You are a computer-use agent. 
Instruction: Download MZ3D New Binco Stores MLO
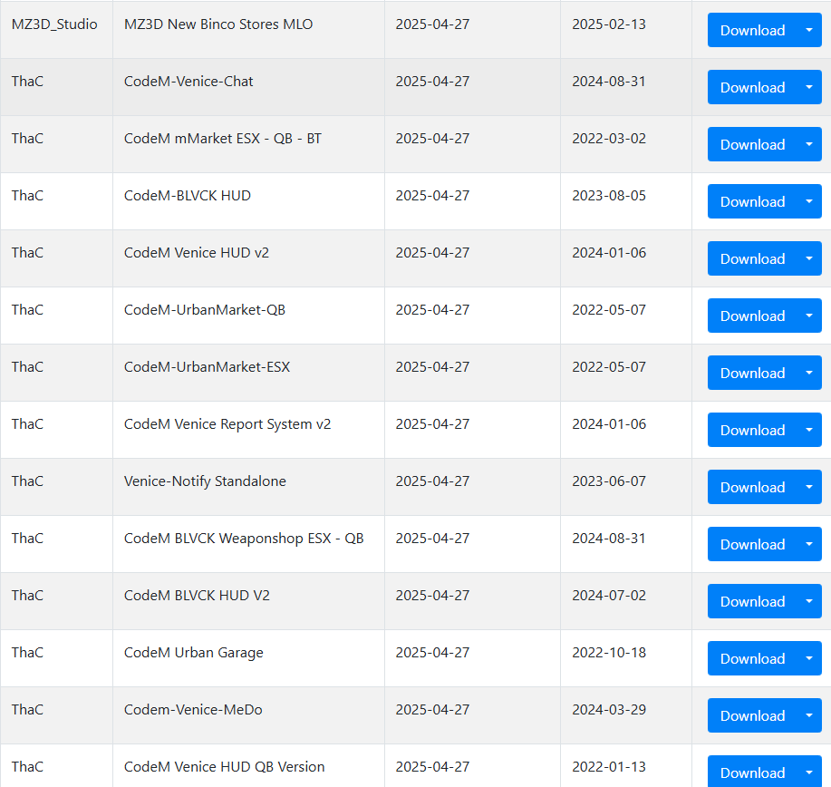coord(752,30)
